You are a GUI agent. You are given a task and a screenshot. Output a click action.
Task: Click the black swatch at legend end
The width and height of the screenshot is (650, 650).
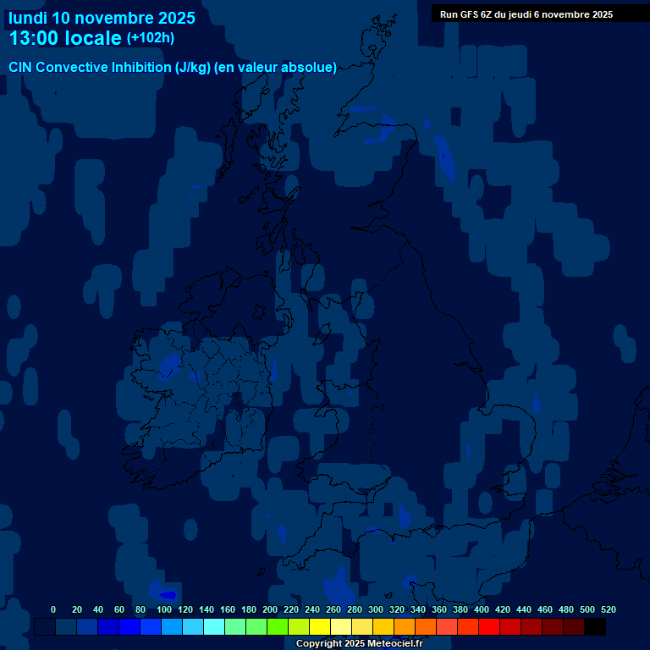click(x=594, y=626)
